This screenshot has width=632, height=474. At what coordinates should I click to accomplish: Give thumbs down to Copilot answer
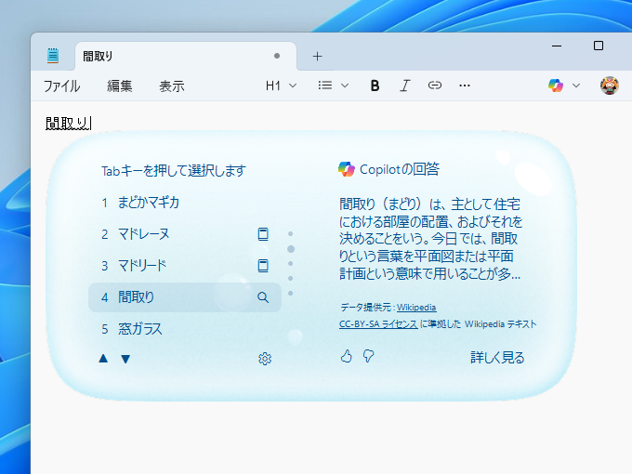368,356
